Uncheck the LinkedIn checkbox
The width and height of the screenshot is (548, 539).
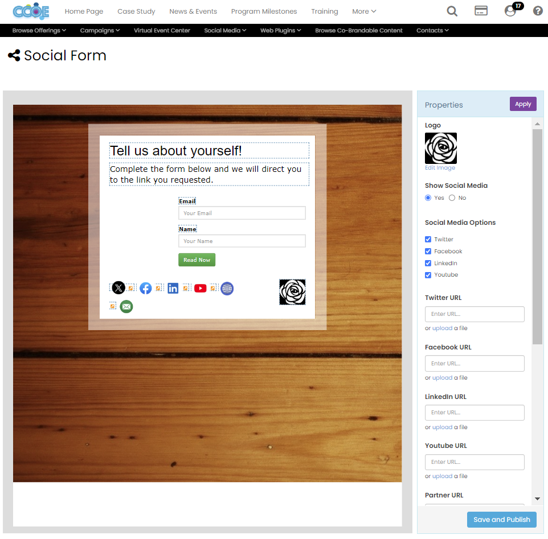tap(428, 263)
